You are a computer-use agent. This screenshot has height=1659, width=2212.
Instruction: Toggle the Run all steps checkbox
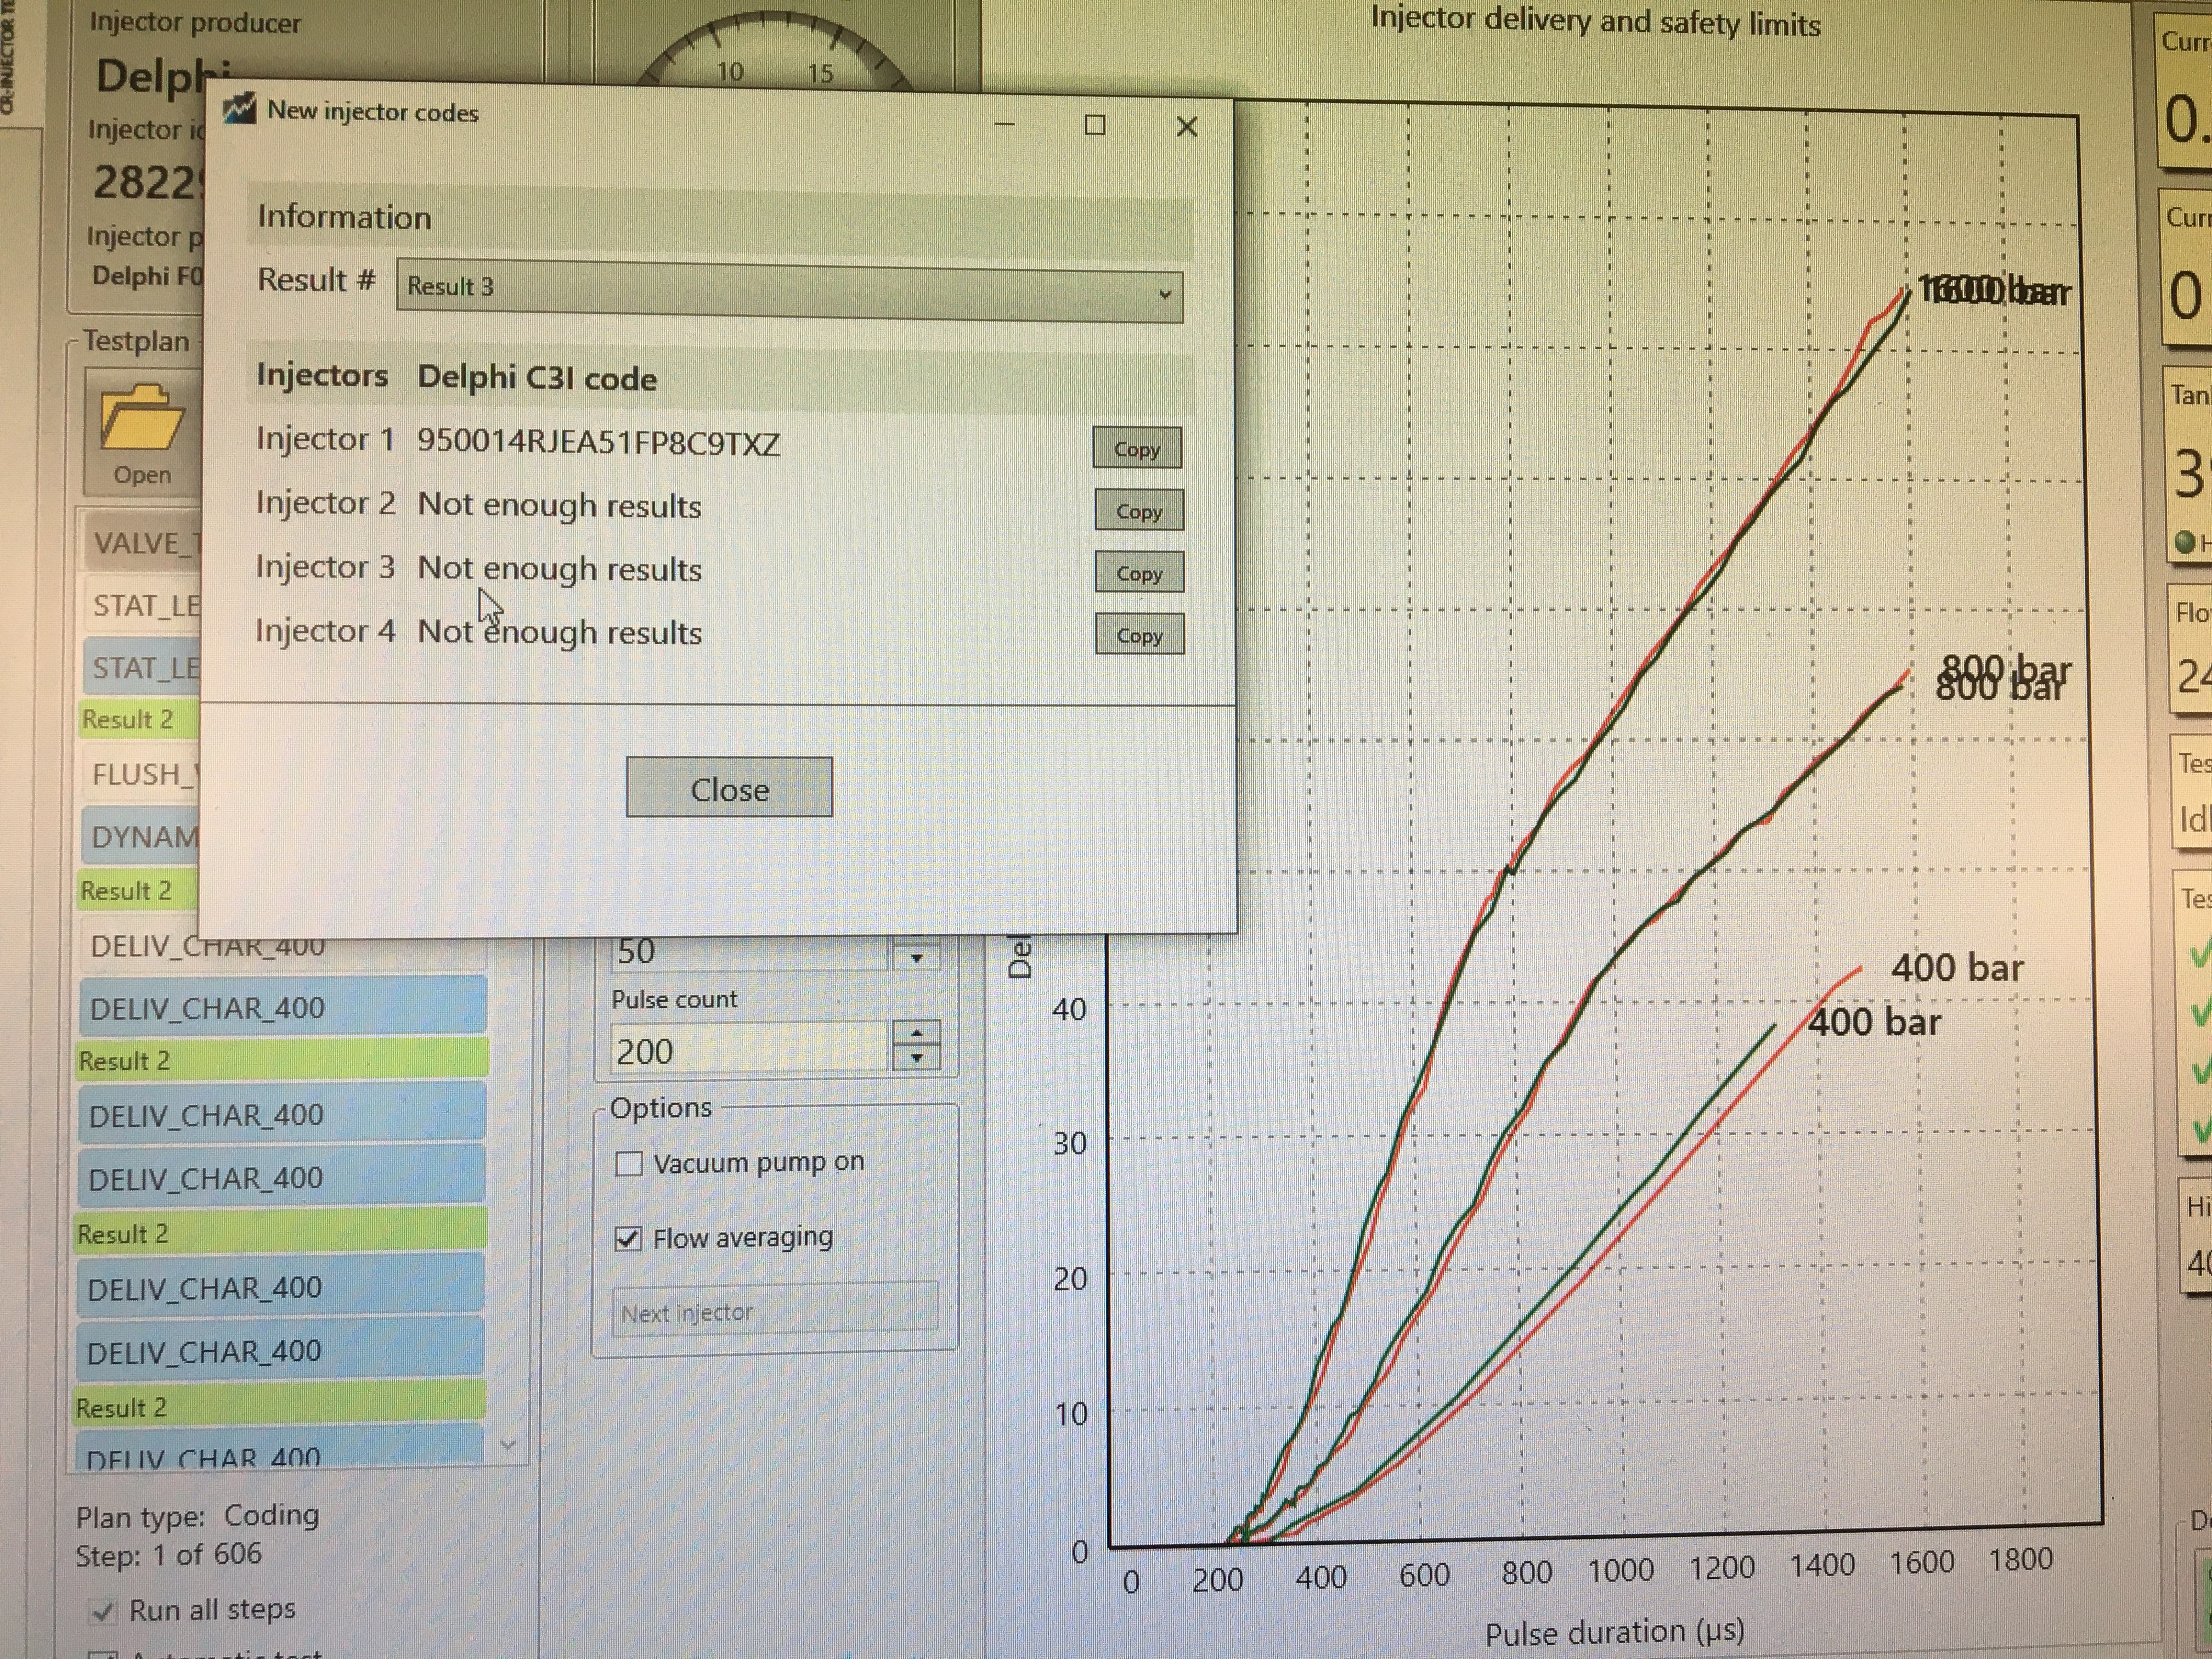coord(102,1611)
